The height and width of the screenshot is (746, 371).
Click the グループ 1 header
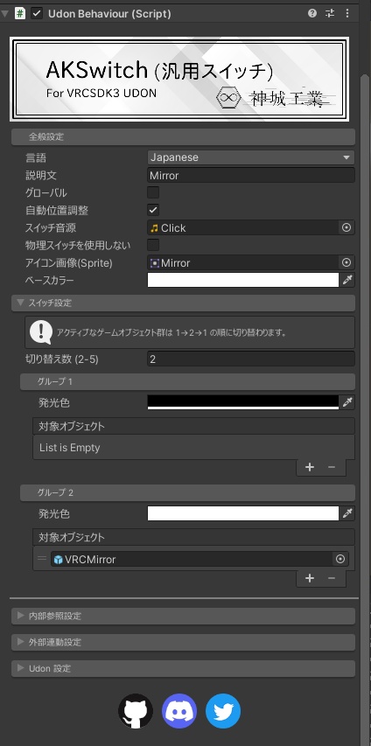point(187,381)
